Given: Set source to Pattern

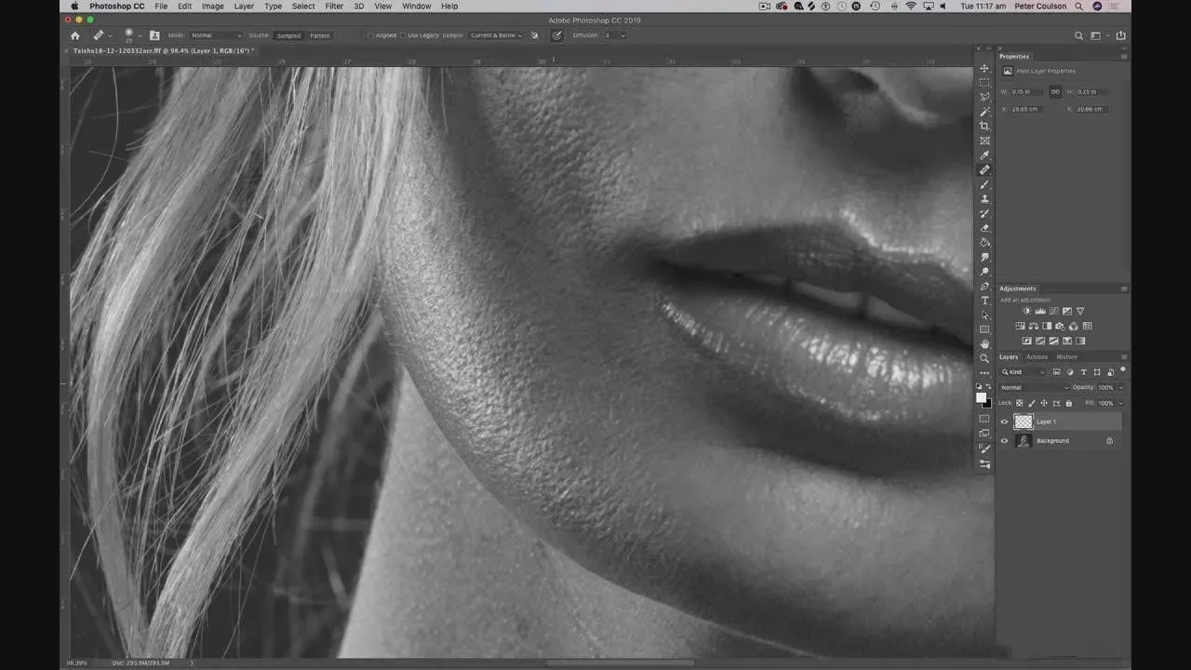Looking at the screenshot, I should (319, 35).
